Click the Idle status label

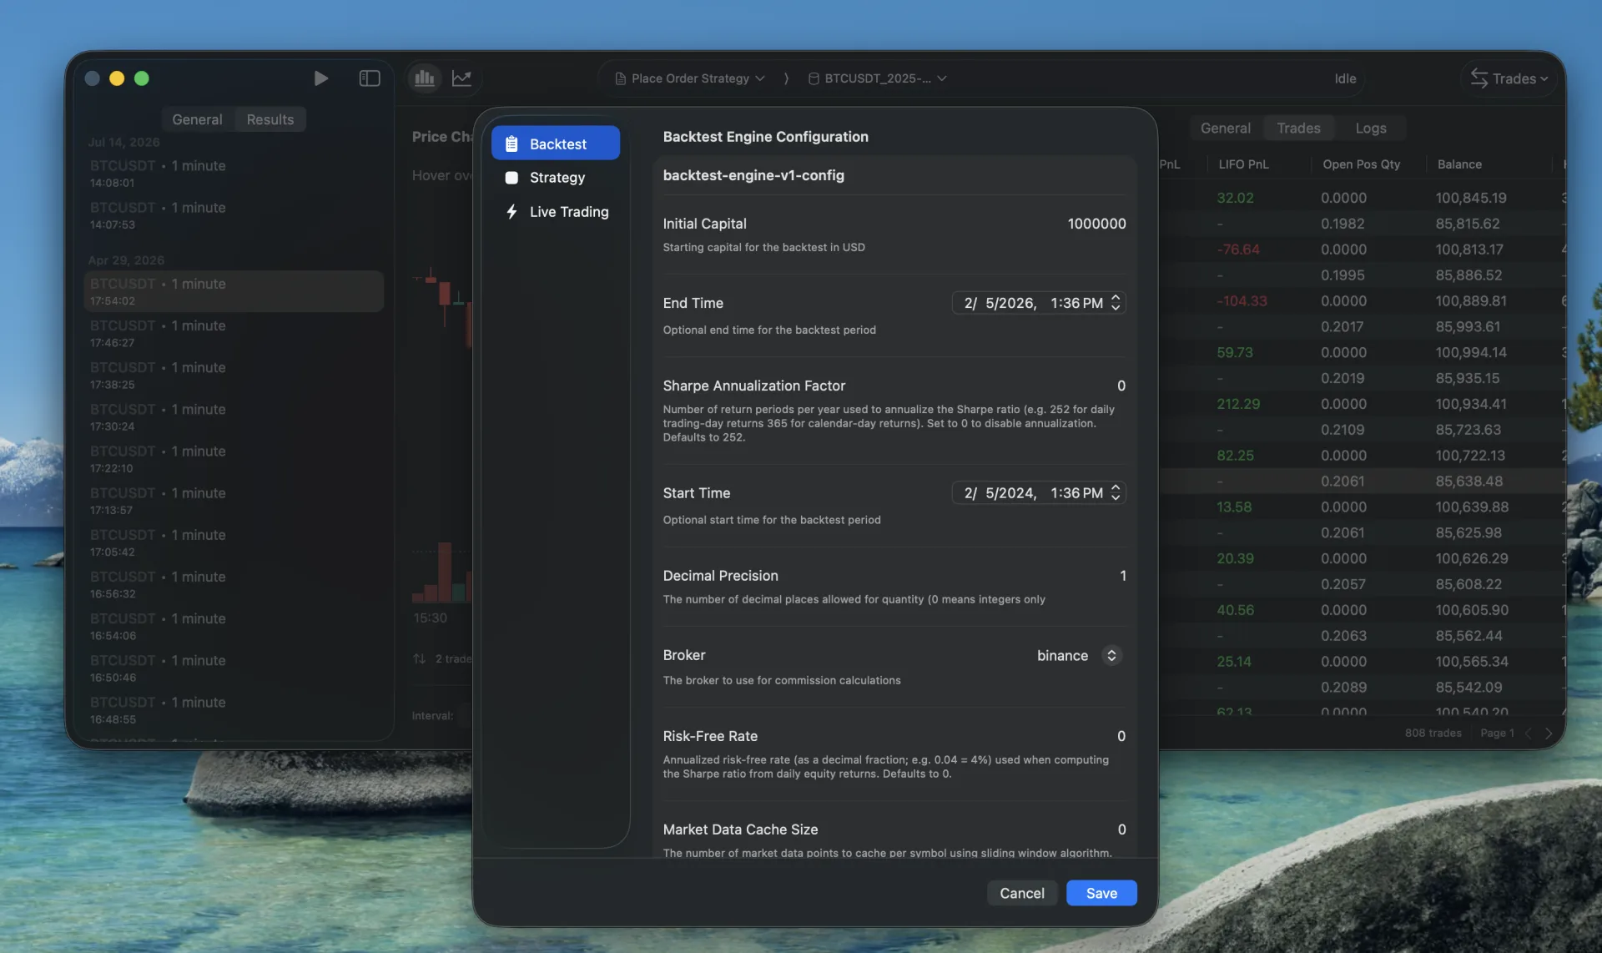click(1345, 78)
